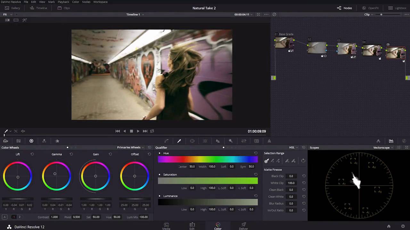Open the Power Window palette

coord(192,141)
